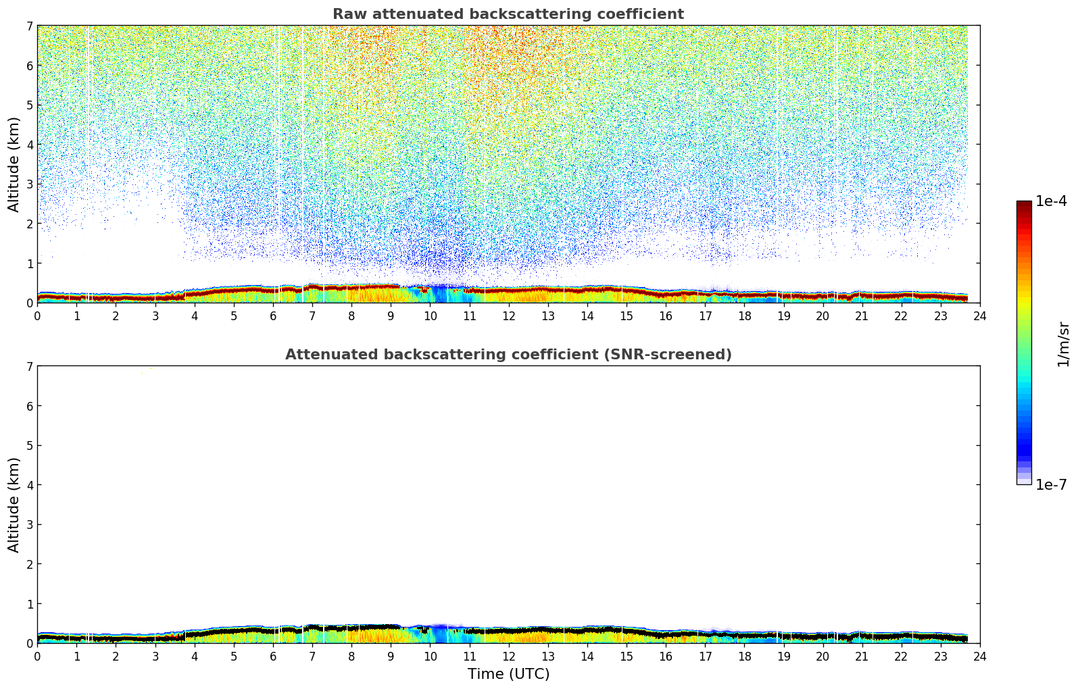This screenshot has width=1078, height=689.
Task: Click hour 0 tick on lower plot axis
Action: tap(37, 656)
